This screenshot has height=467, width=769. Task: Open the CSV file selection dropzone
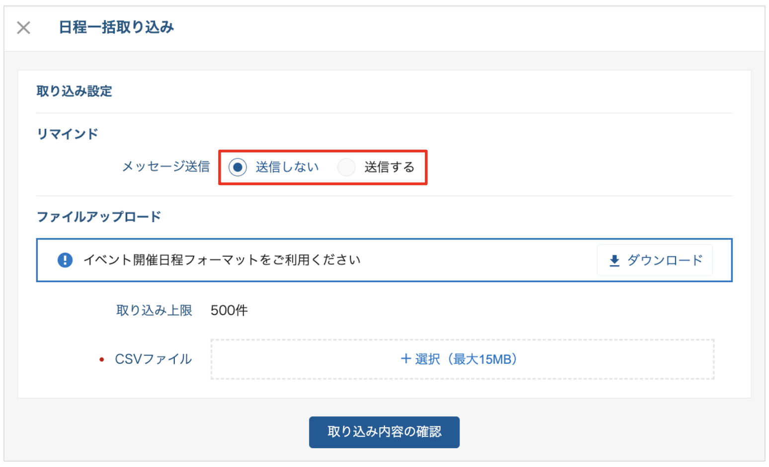(462, 359)
